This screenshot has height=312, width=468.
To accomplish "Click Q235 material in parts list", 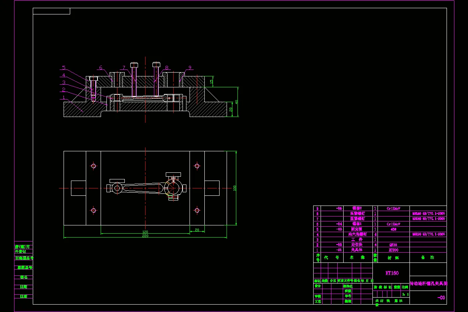I will point(393,245).
